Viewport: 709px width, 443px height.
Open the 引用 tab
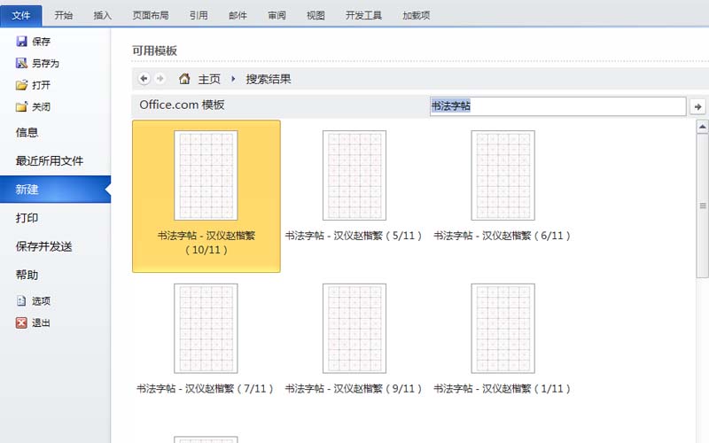pos(199,15)
